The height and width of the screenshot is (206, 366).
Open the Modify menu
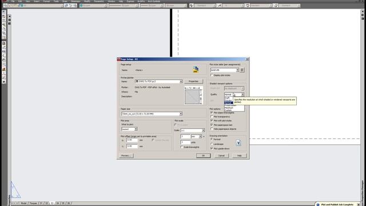[x=87, y=1]
